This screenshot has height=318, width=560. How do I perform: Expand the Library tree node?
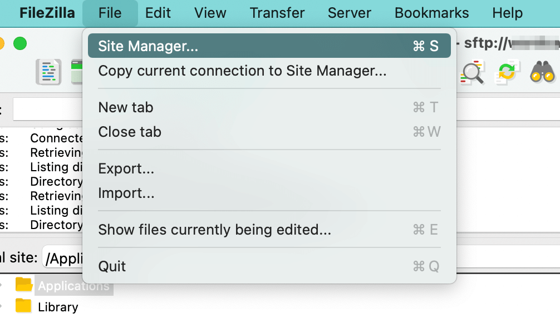pos(2,306)
